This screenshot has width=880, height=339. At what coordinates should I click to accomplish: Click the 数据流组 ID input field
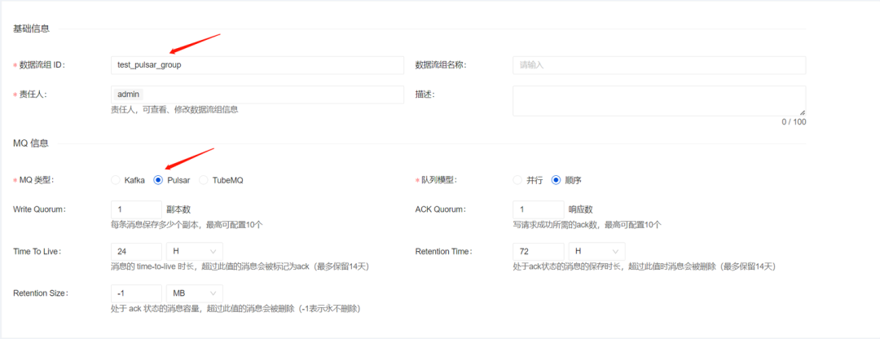[257, 65]
